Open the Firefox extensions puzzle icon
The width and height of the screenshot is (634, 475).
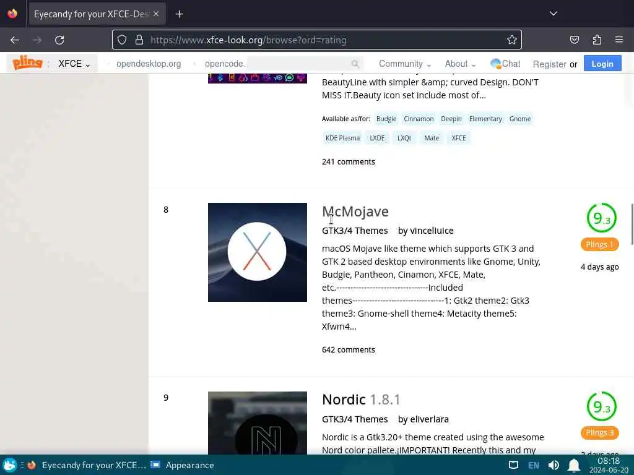597,40
